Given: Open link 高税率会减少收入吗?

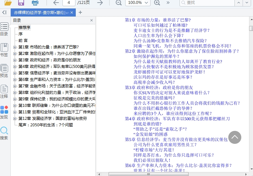Looking at the screenshot, I should (x=154, y=82).
